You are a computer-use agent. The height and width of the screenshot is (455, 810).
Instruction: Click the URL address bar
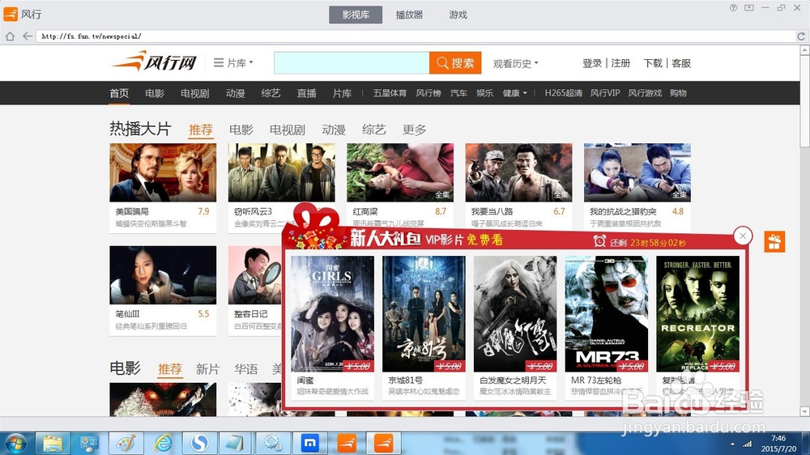point(416,36)
